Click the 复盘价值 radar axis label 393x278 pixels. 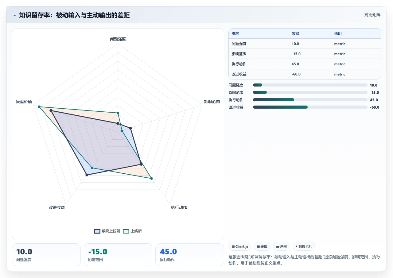24,102
